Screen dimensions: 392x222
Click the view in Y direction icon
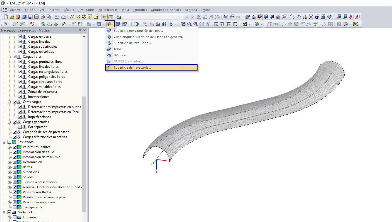pyautogui.click(x=222, y=24)
